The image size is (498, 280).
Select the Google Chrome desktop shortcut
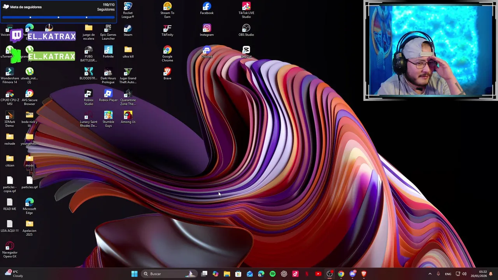pos(167,54)
